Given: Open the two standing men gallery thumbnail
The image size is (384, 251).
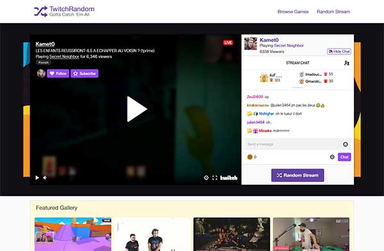Looking at the screenshot, I should [x=152, y=234].
